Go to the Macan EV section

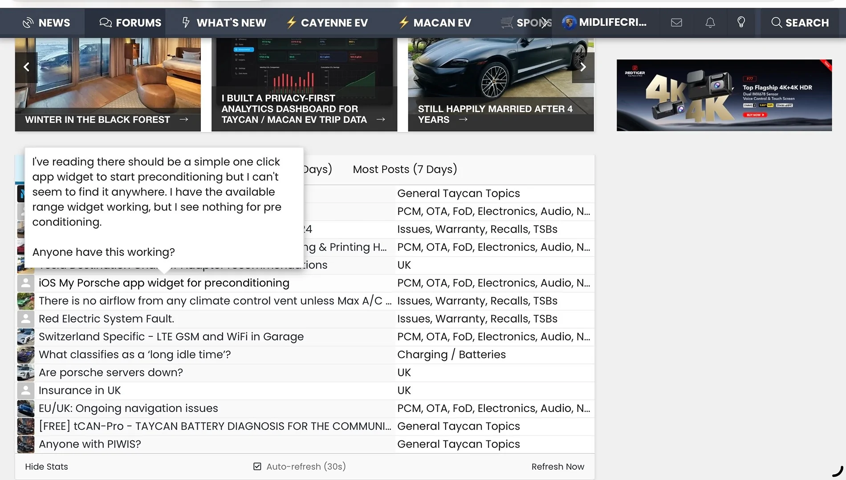tap(435, 23)
